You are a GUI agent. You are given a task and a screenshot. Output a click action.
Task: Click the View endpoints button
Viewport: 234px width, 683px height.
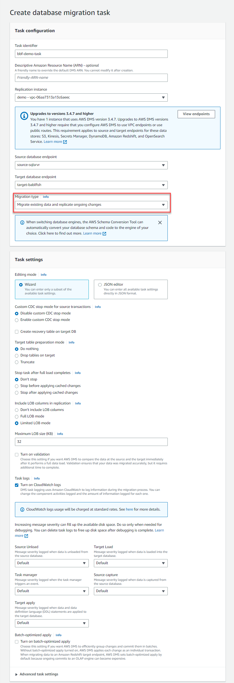point(196,114)
